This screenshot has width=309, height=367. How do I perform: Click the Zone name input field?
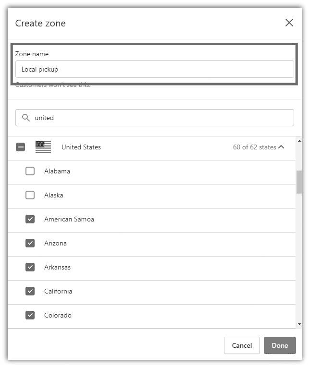pos(155,69)
